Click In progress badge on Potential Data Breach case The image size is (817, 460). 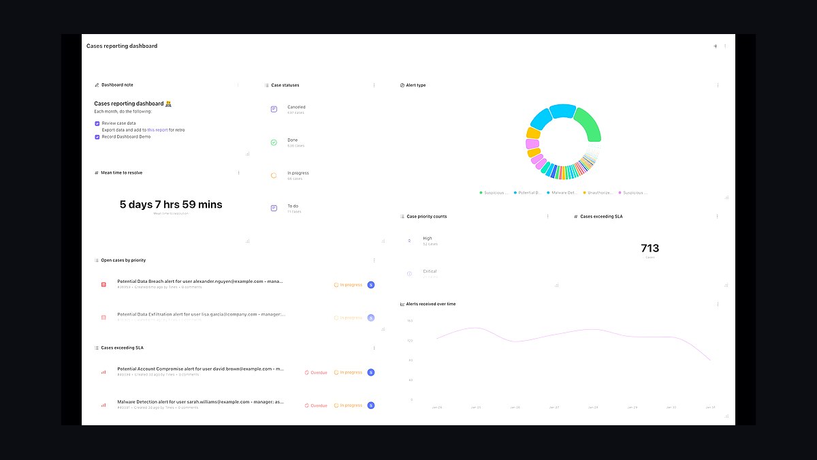349,285
